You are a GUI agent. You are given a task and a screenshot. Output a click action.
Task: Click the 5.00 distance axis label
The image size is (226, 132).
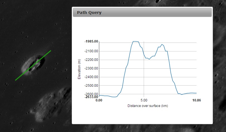(x=144, y=100)
